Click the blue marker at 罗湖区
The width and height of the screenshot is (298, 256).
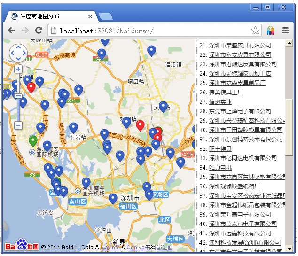[149, 195]
